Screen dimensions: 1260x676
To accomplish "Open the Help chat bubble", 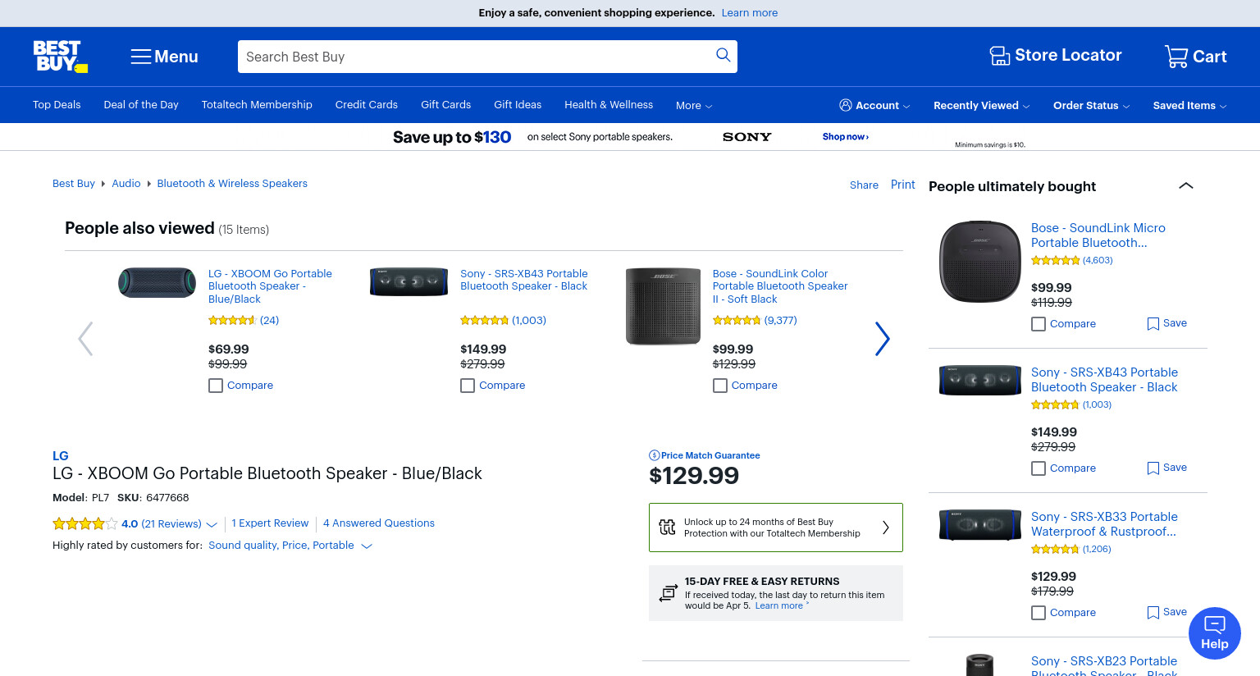I will (1214, 633).
